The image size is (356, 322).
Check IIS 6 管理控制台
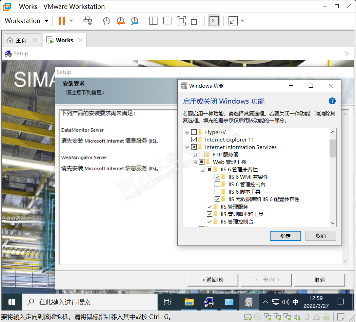click(x=217, y=184)
